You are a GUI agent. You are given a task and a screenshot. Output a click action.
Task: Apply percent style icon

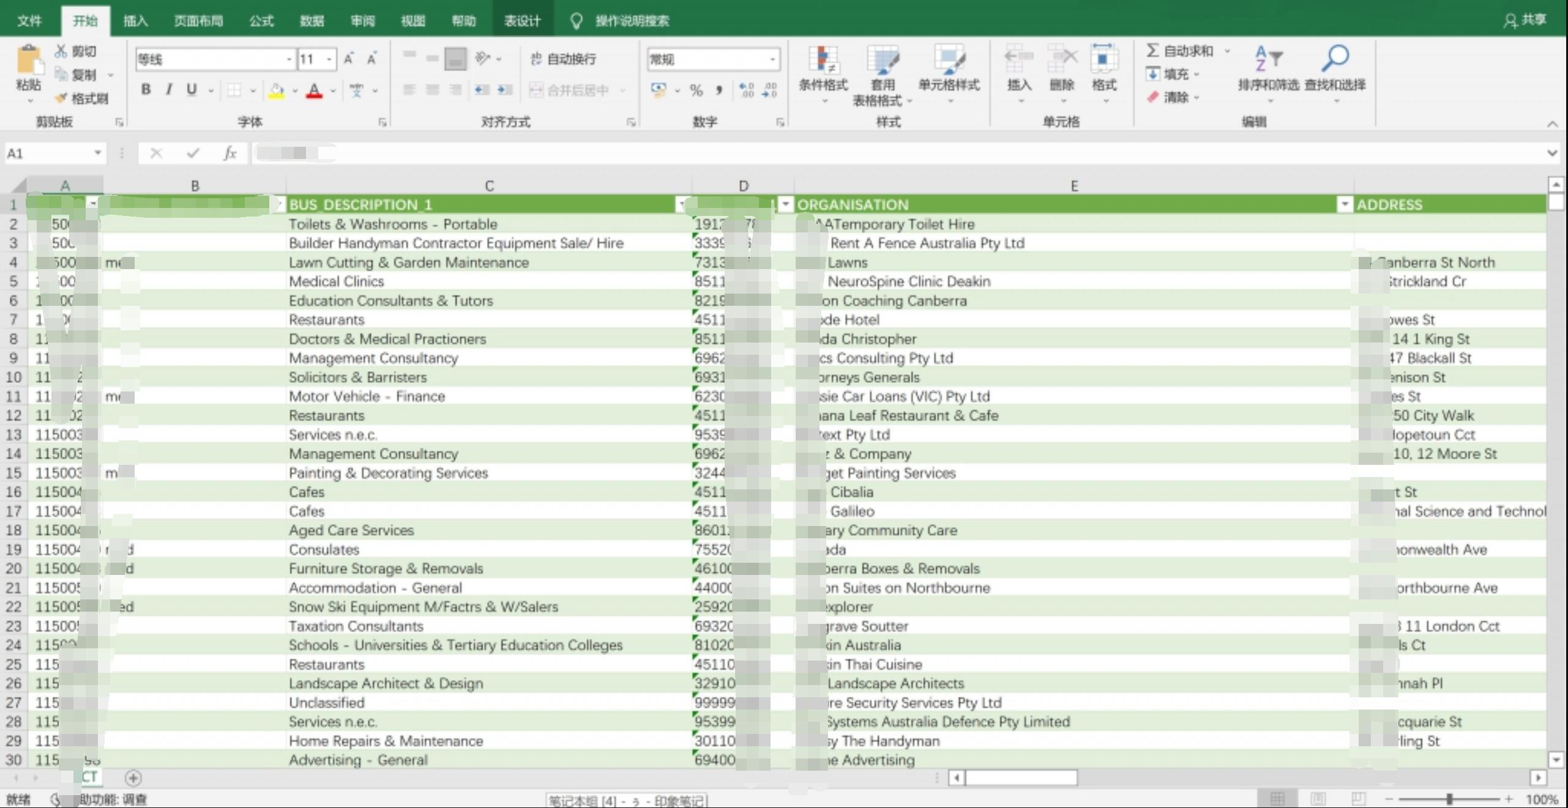[x=696, y=91]
